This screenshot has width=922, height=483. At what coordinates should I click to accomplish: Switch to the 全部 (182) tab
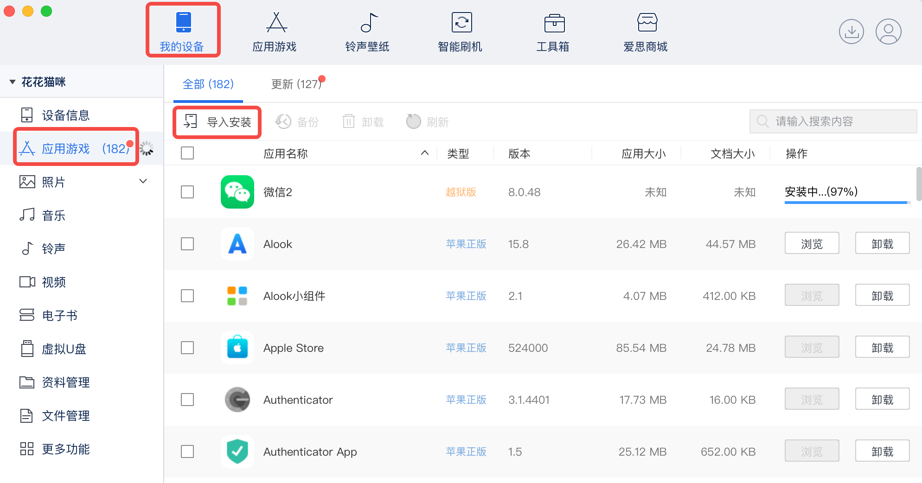(208, 84)
